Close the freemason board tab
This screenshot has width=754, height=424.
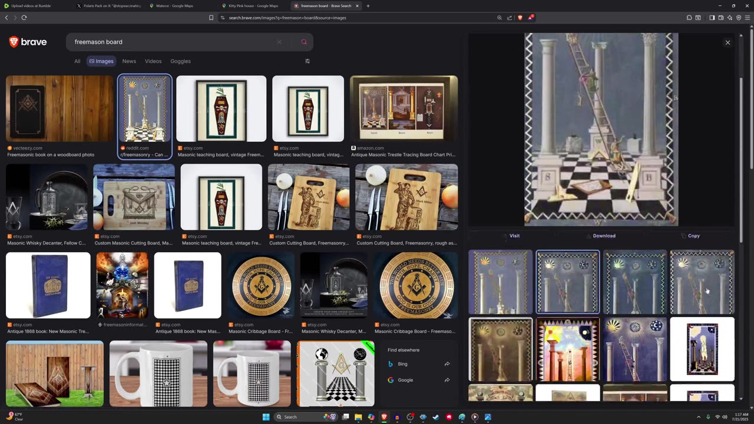(x=357, y=6)
